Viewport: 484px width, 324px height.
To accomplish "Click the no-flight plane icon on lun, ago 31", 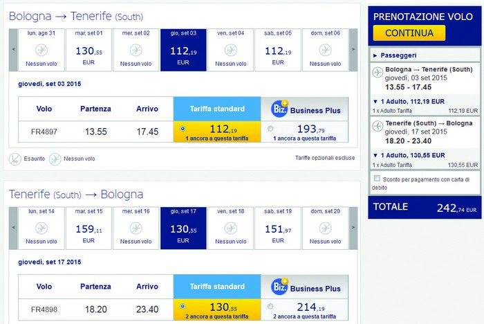I will point(41,50).
